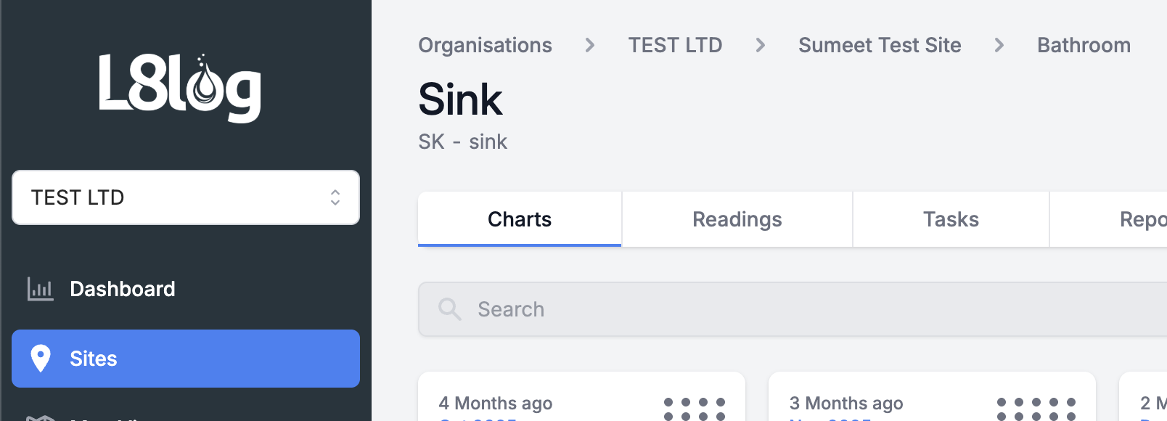Open the Bathroom breadcrumb link
This screenshot has height=421, width=1167.
click(1084, 45)
